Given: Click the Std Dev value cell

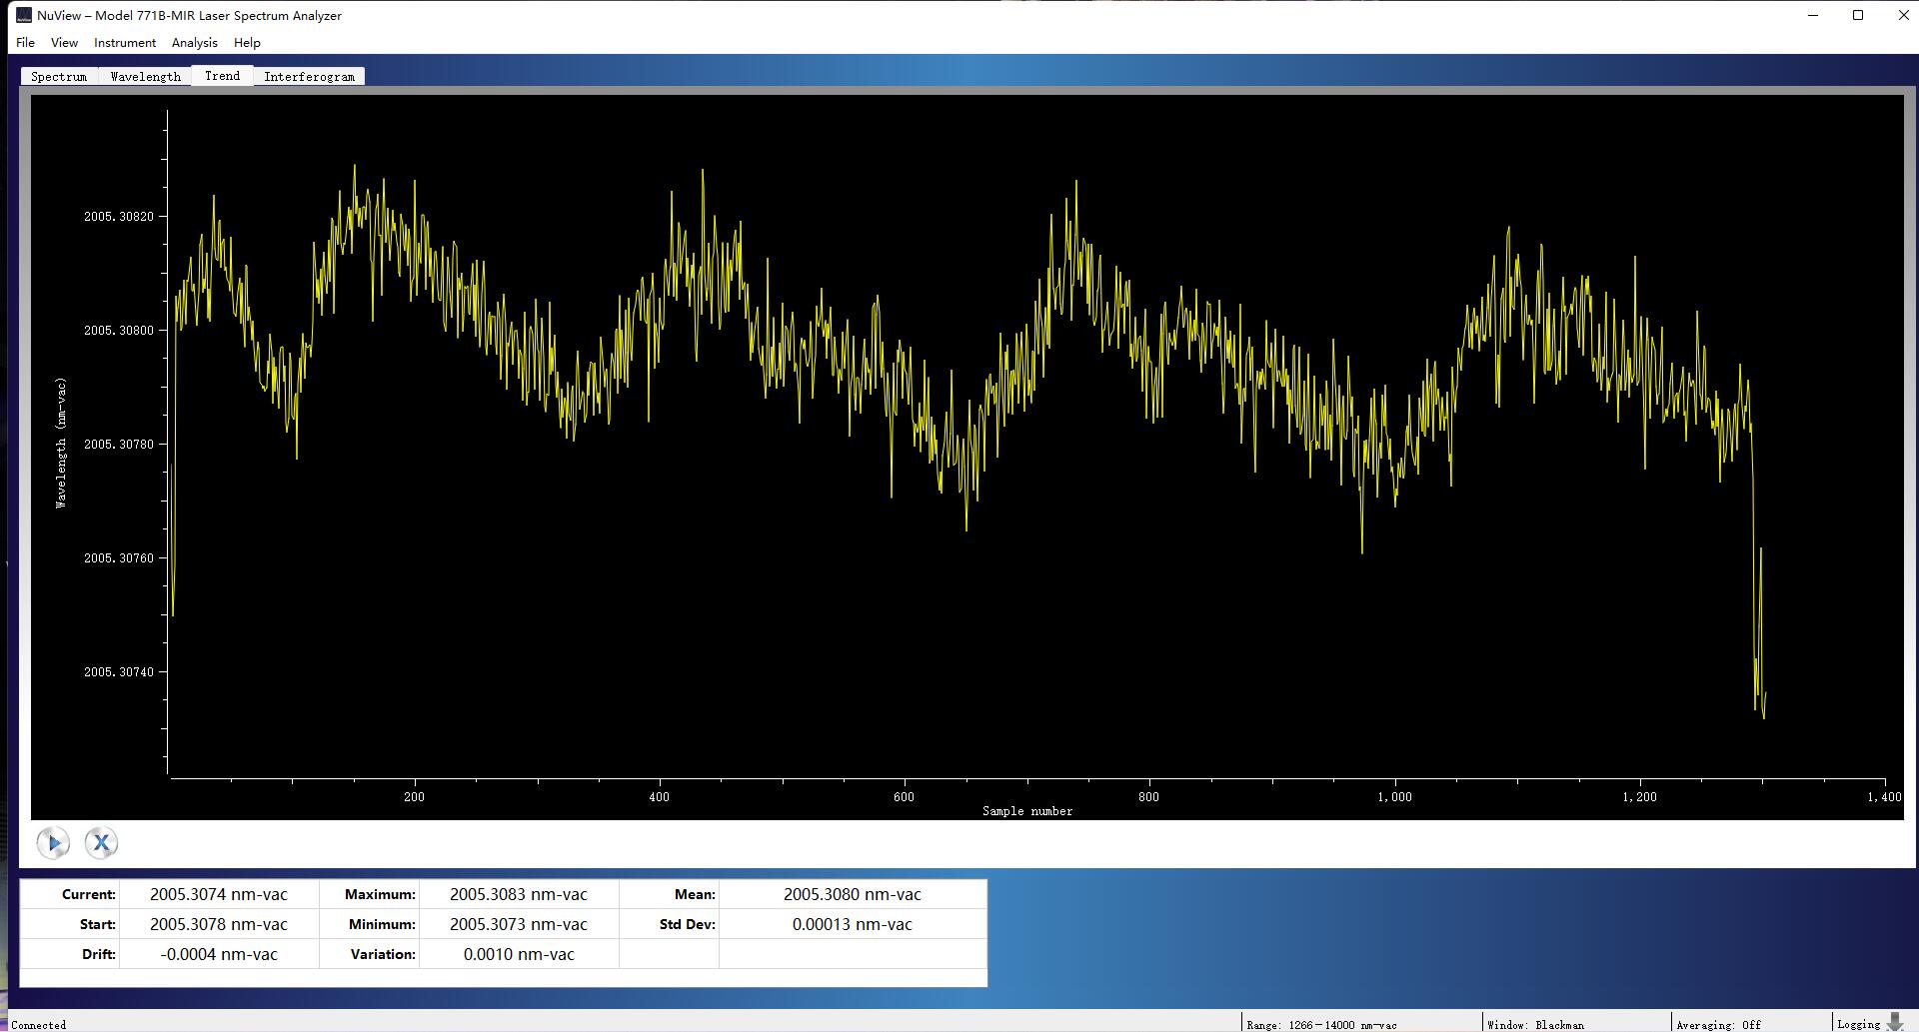Looking at the screenshot, I should (x=852, y=924).
